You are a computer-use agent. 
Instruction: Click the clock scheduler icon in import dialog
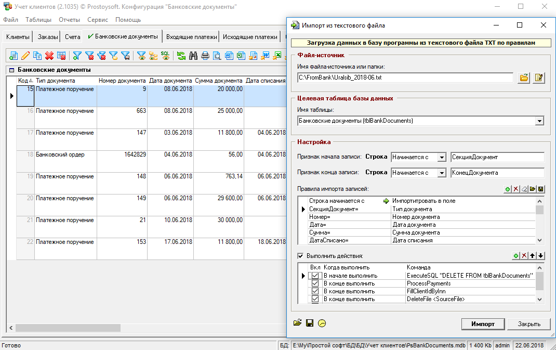322,323
